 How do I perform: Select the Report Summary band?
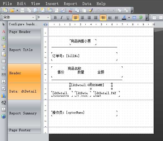(x=24, y=113)
